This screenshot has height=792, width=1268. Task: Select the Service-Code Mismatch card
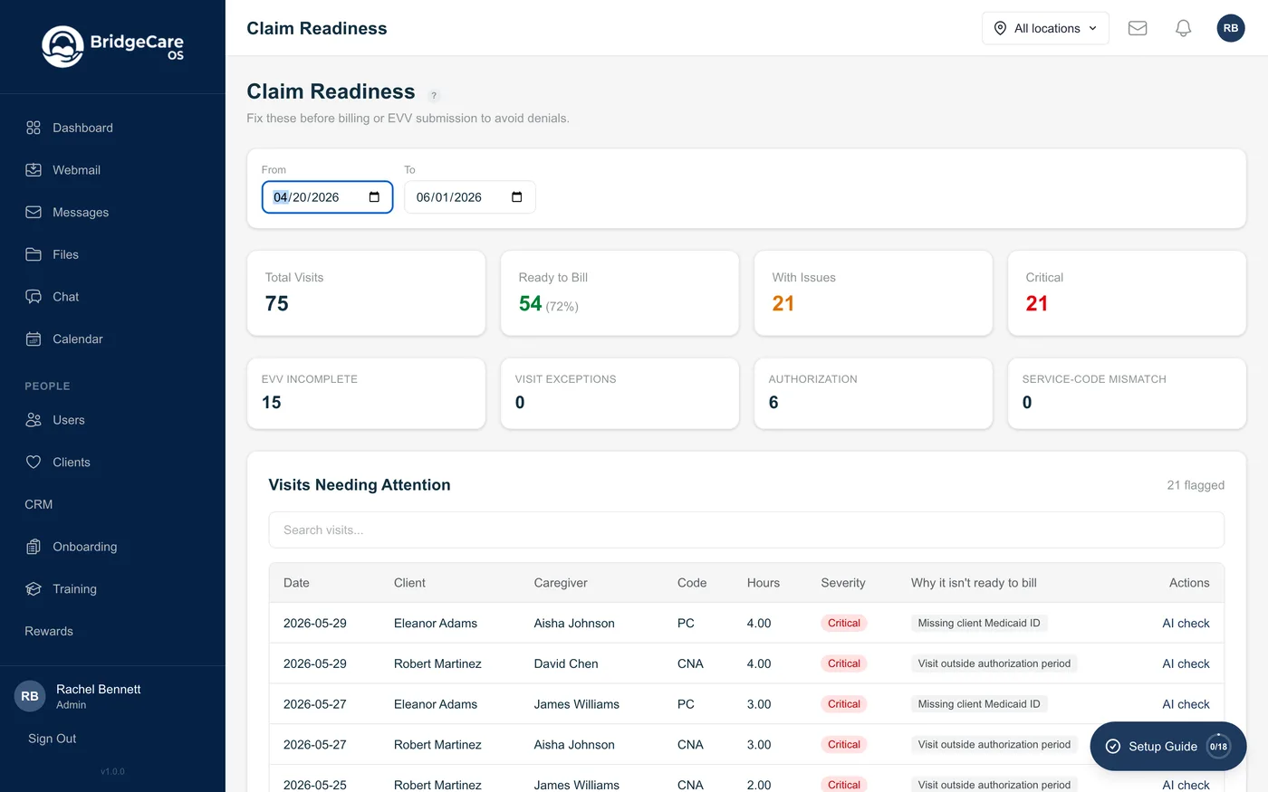tap(1127, 393)
